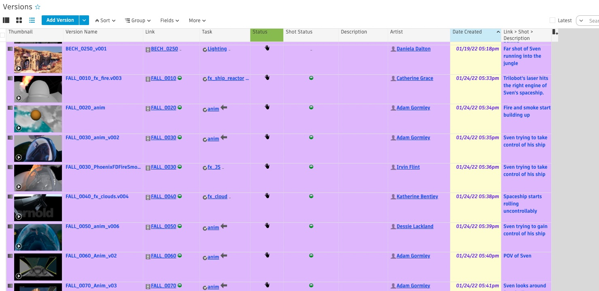Click the green shot status dot for FALL_0050_anim_v006
This screenshot has height=291, width=599.
tap(311, 226)
